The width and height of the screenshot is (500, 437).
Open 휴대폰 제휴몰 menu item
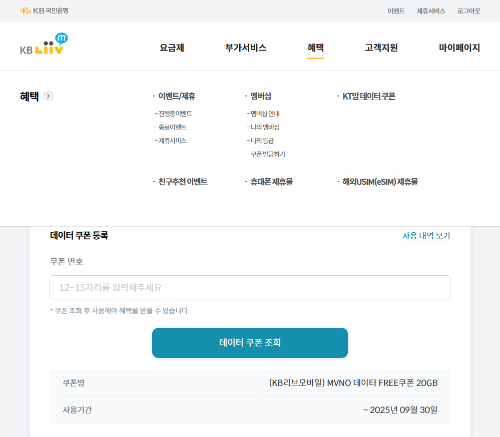click(271, 182)
